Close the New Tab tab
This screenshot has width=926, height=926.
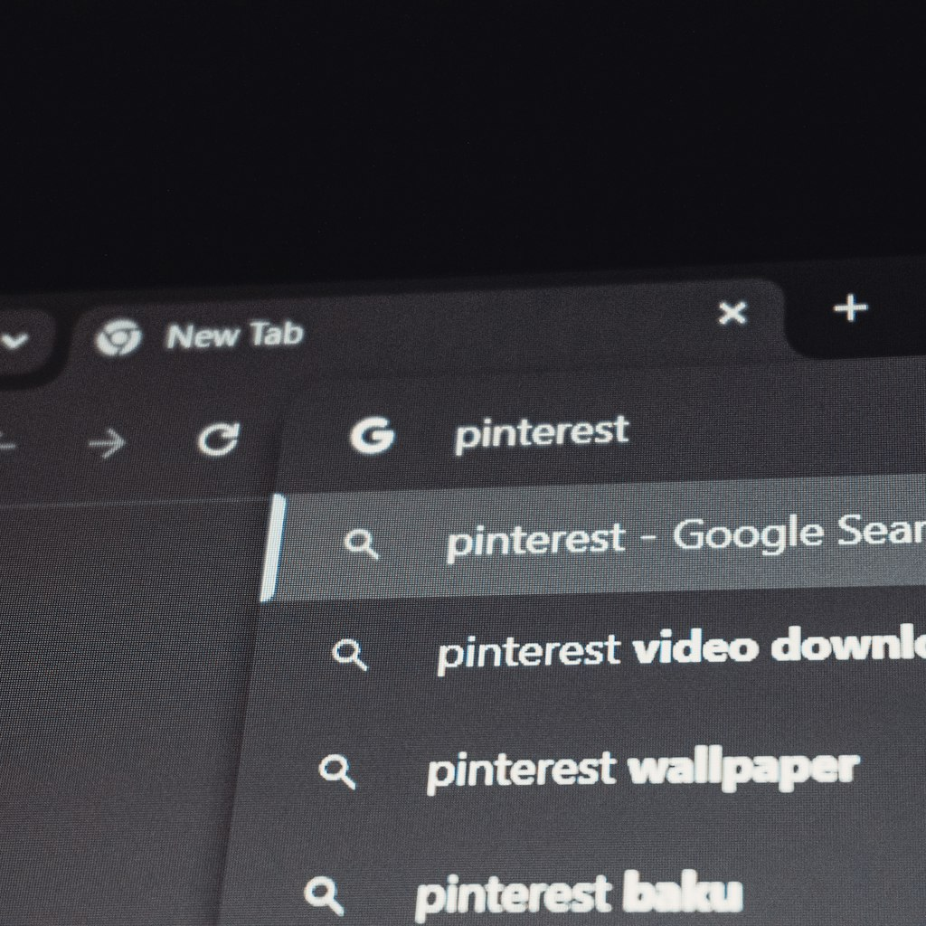(x=732, y=313)
